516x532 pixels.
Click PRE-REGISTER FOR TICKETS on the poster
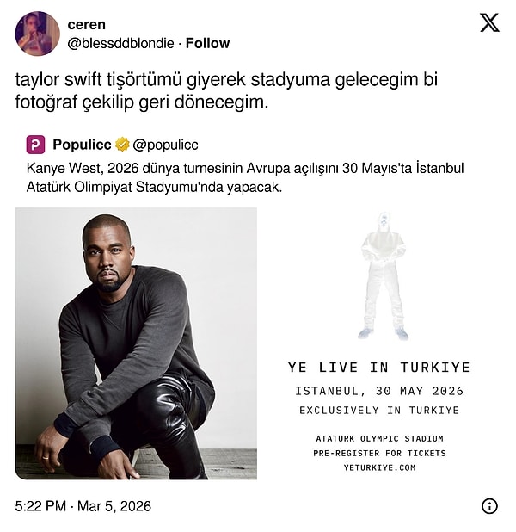click(380, 454)
